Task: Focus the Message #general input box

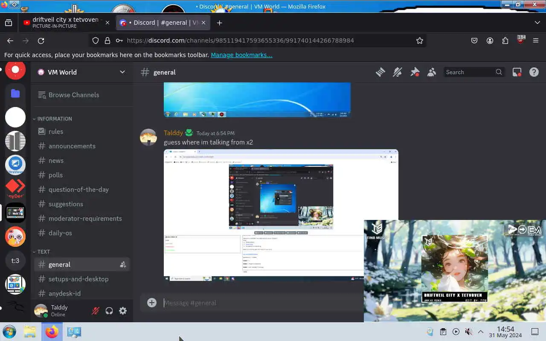Action: tap(262, 303)
